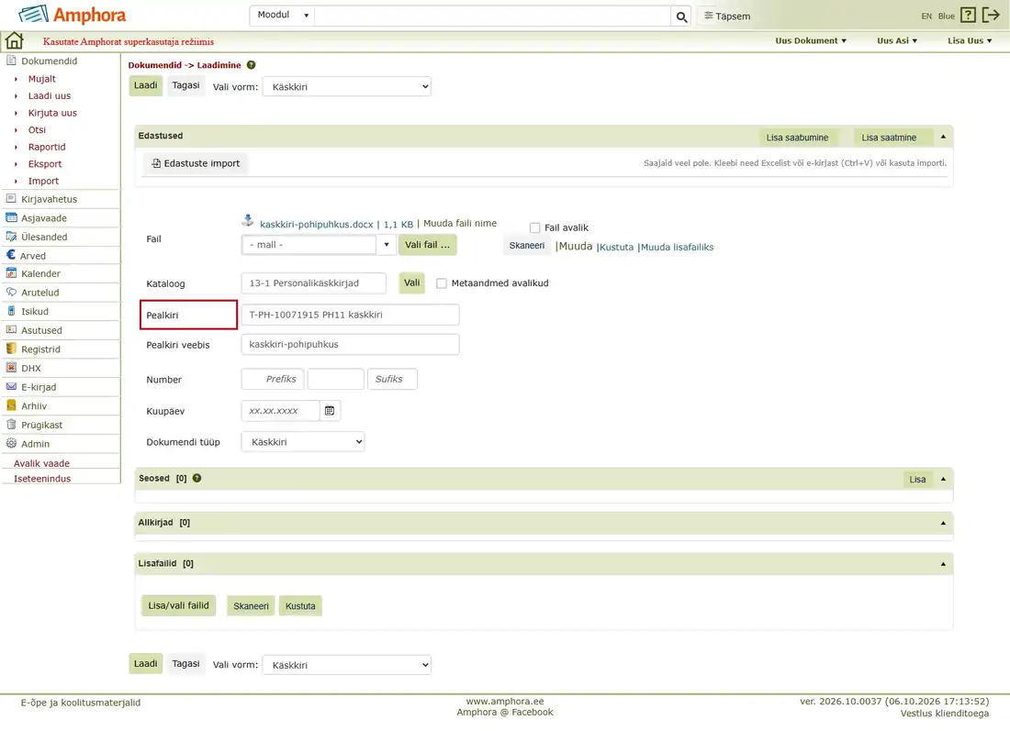This screenshot has height=731, width=1010.
Task: Open Asjavaade sidebar icon
Action: 11,217
